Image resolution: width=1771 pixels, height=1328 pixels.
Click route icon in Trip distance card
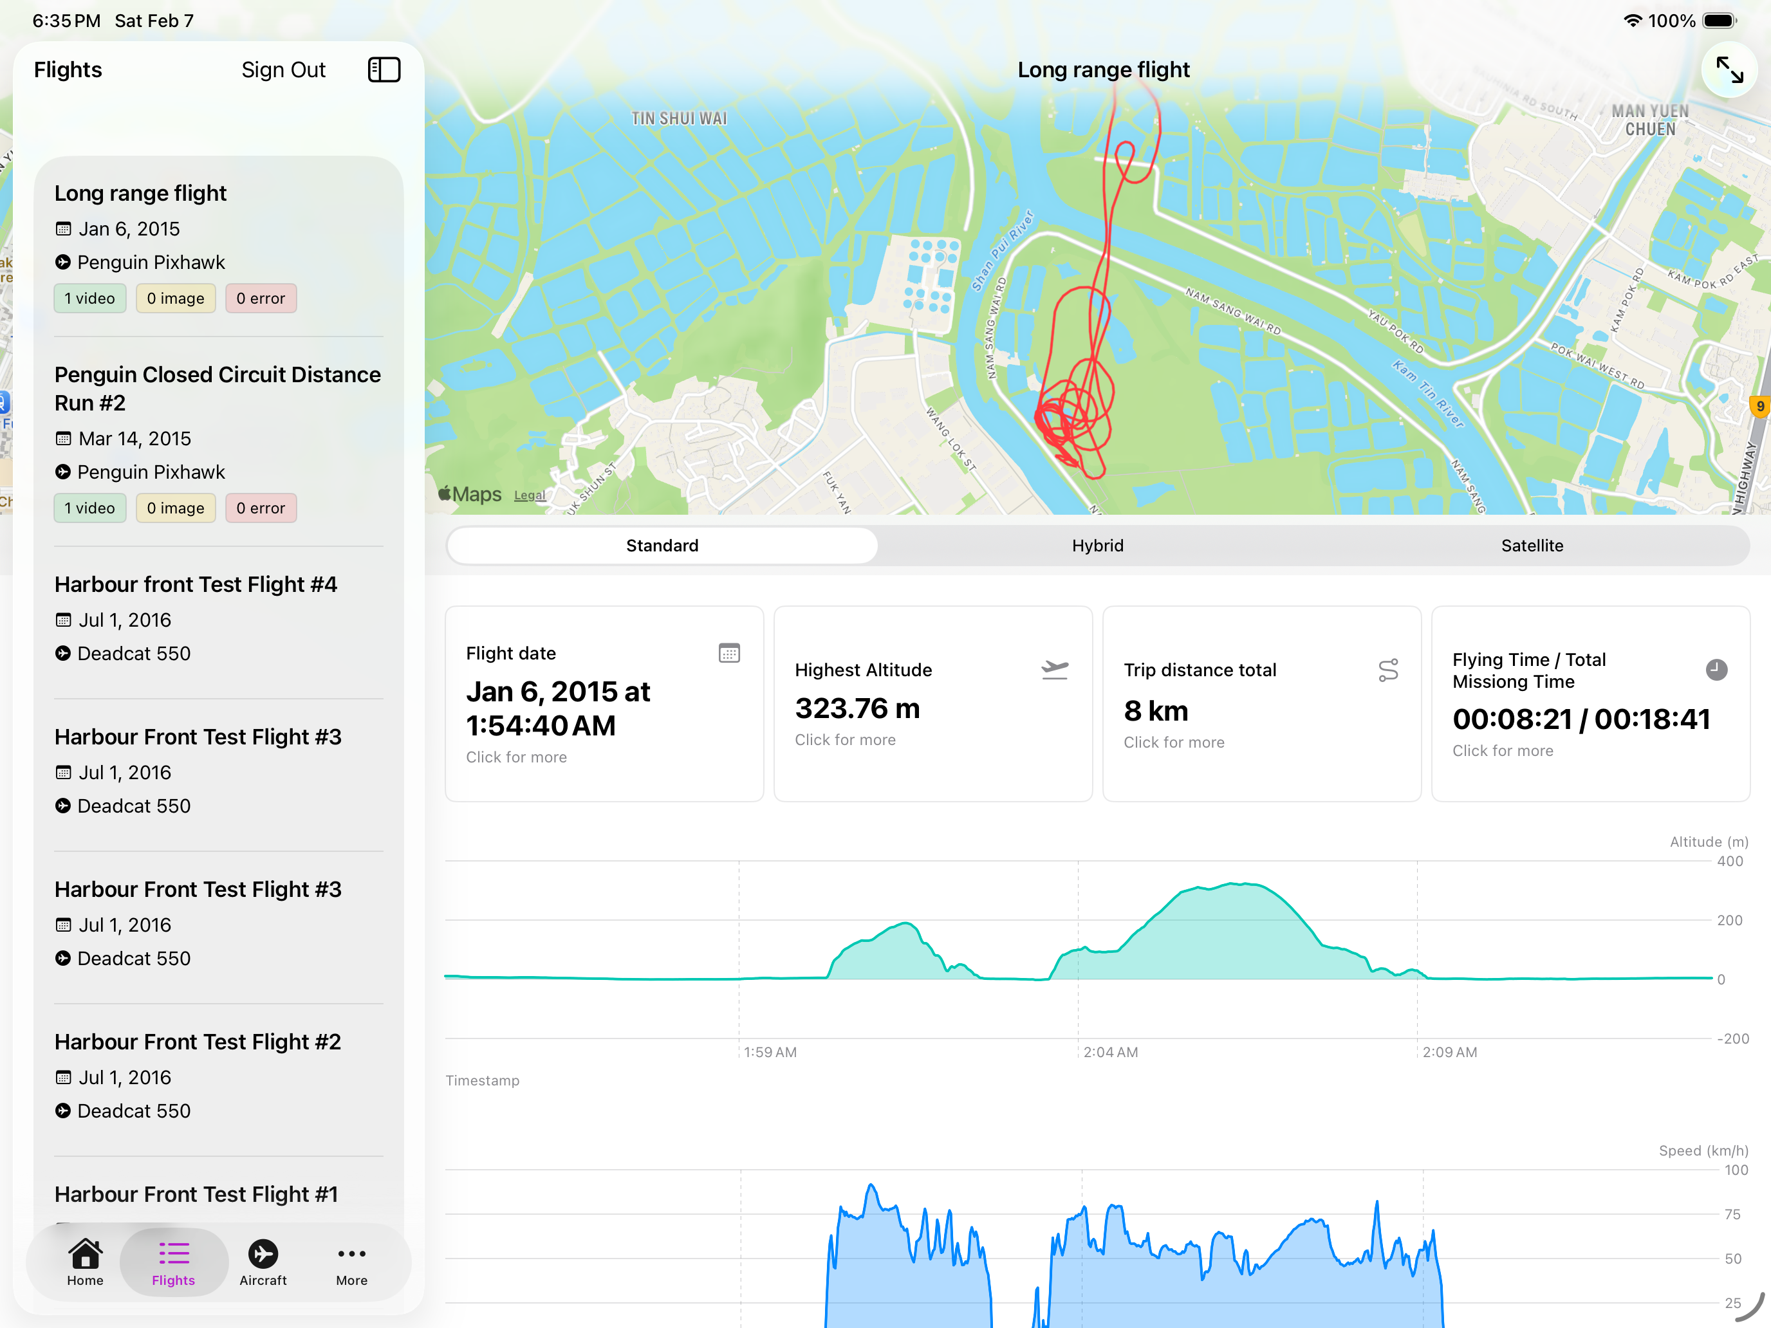tap(1387, 670)
